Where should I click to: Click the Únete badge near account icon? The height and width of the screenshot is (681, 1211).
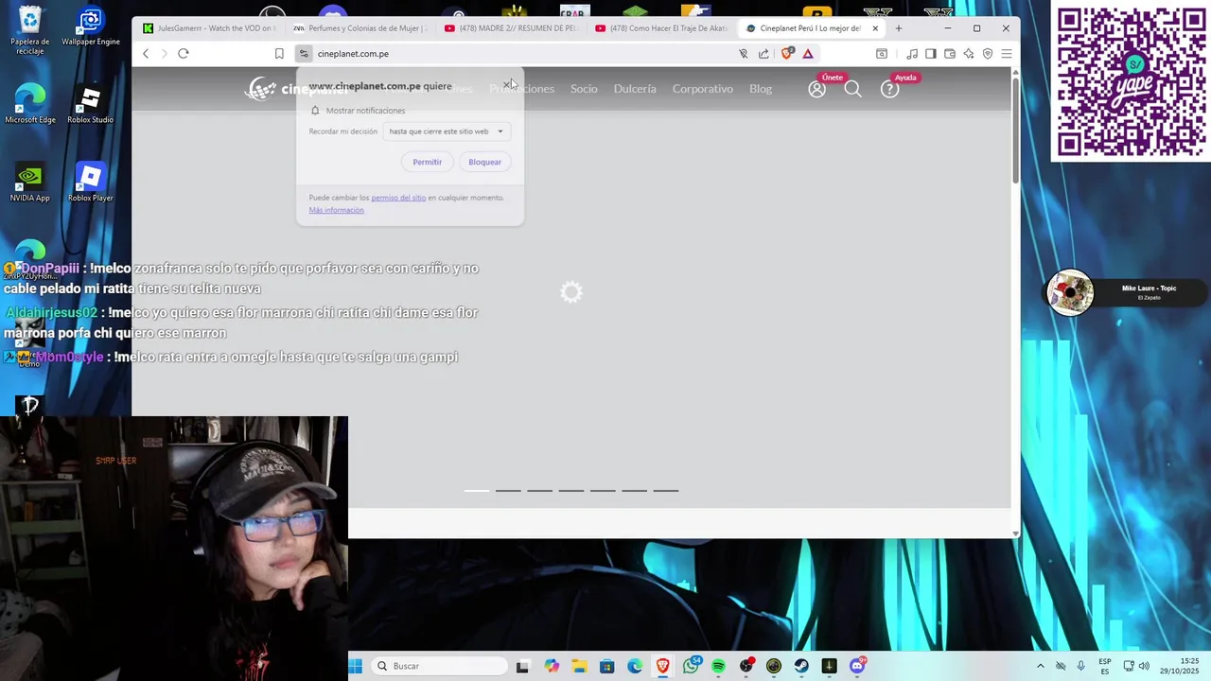point(833,78)
